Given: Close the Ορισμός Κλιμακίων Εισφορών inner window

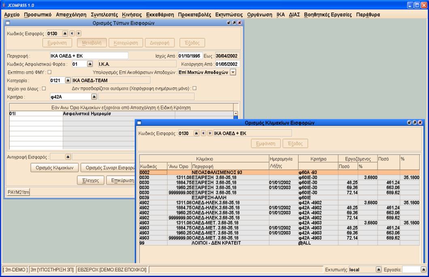Looking at the screenshot, I should click(420, 123).
